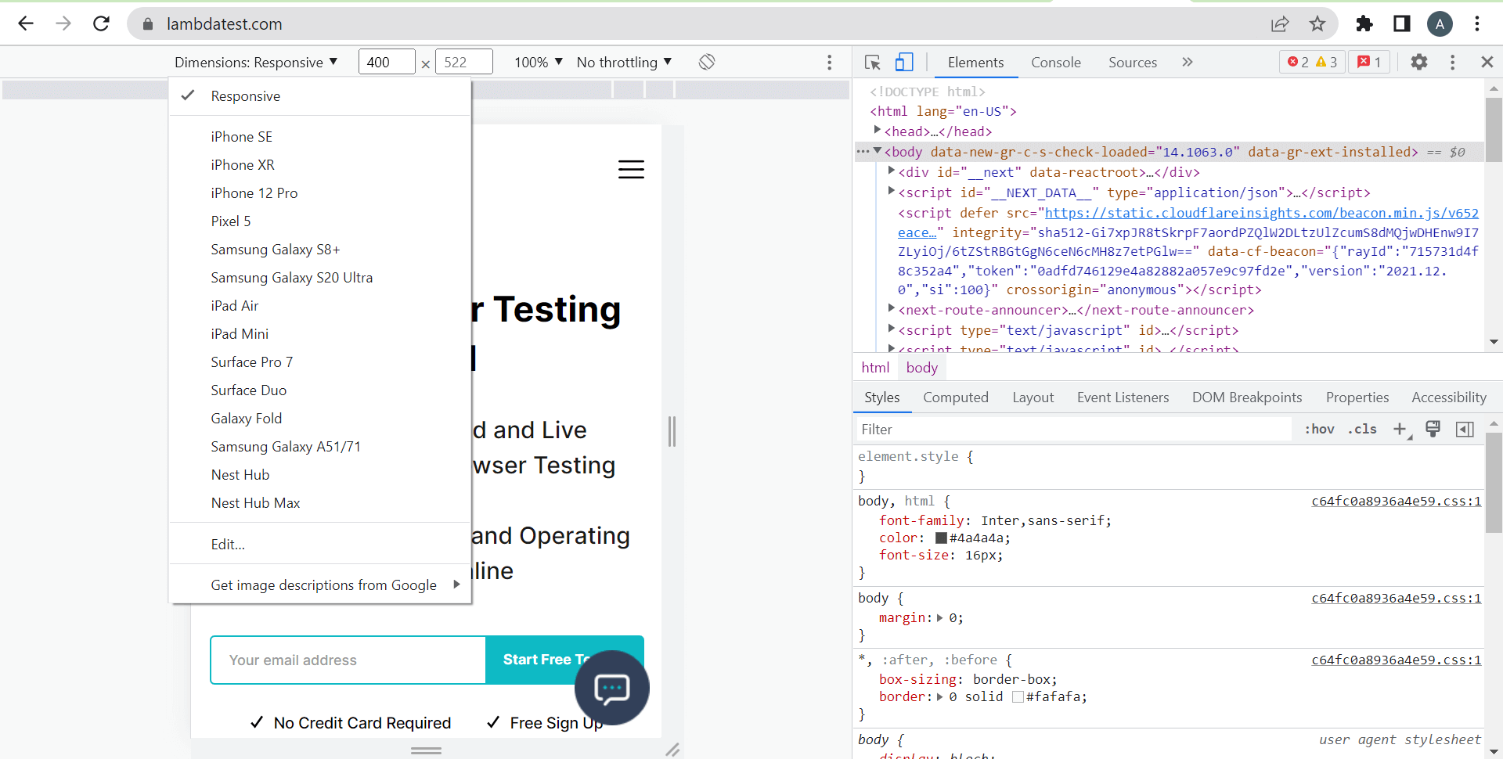
Task: Select iPhone 12 Pro from device list
Action: (254, 192)
